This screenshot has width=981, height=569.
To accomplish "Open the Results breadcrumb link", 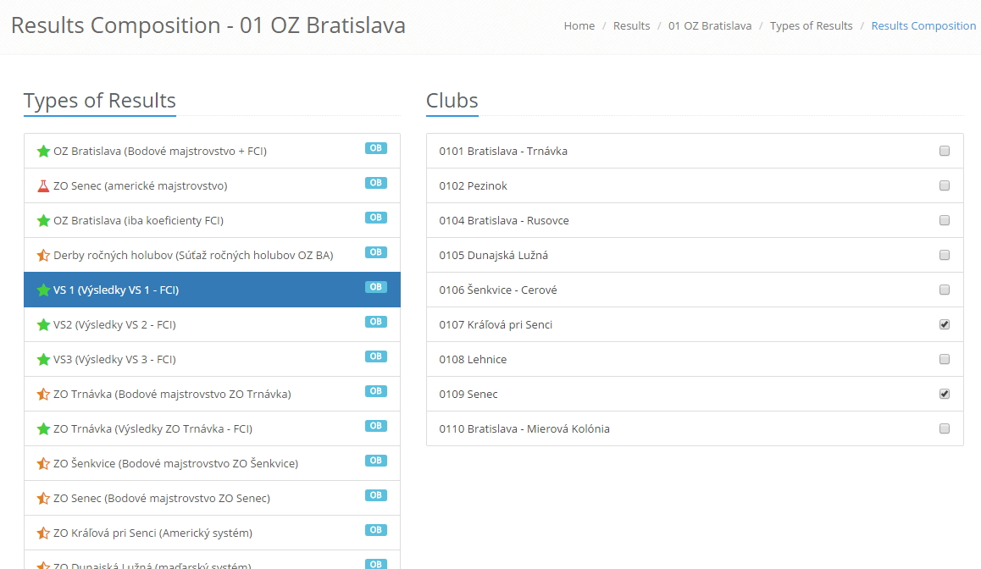I will (631, 26).
